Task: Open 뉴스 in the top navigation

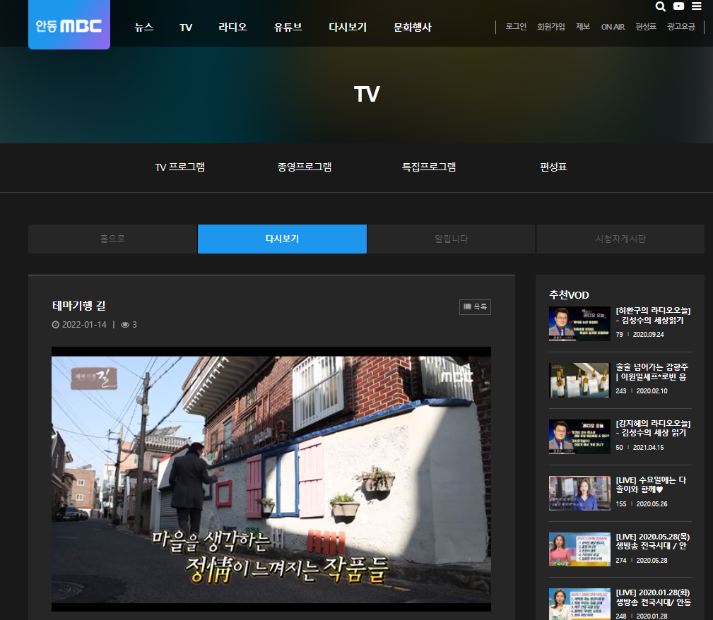Action: 143,28
